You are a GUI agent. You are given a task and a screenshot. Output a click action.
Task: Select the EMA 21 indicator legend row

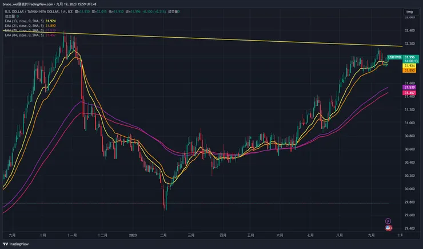pyautogui.click(x=30, y=26)
